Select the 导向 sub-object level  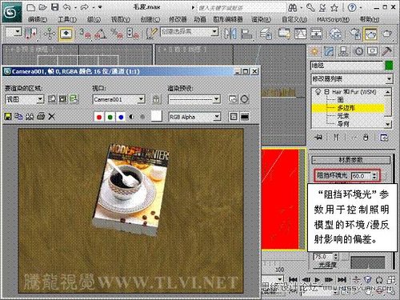[x=343, y=123]
